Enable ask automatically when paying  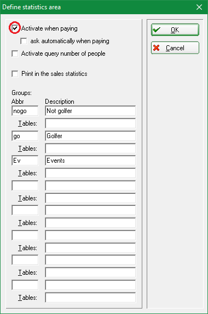[24, 41]
